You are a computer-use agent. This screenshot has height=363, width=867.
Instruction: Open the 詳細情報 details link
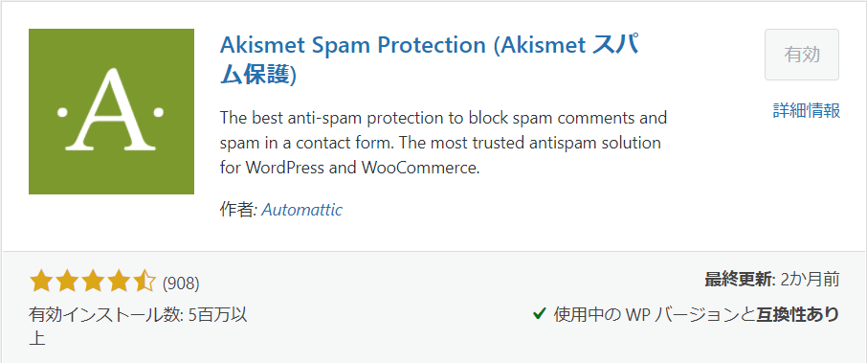[x=807, y=111]
